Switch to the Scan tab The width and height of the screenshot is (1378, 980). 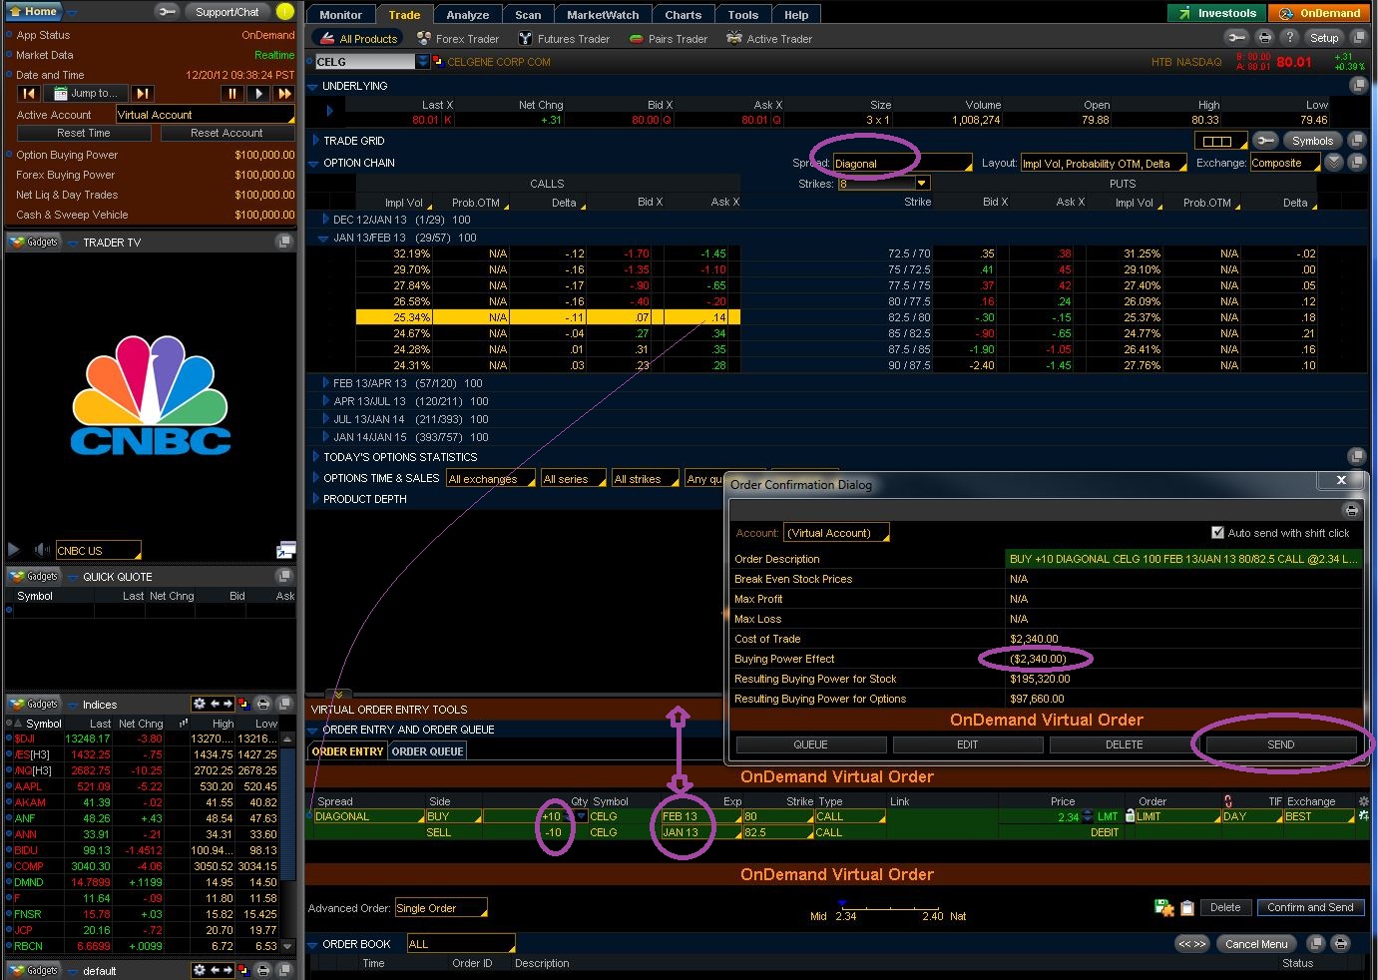528,15
